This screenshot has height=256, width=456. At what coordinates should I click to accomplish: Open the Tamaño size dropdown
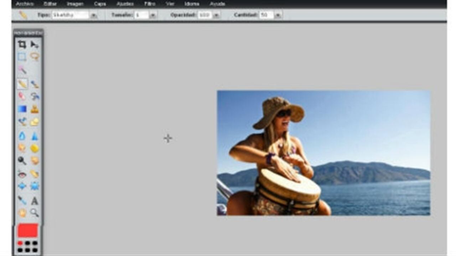153,15
